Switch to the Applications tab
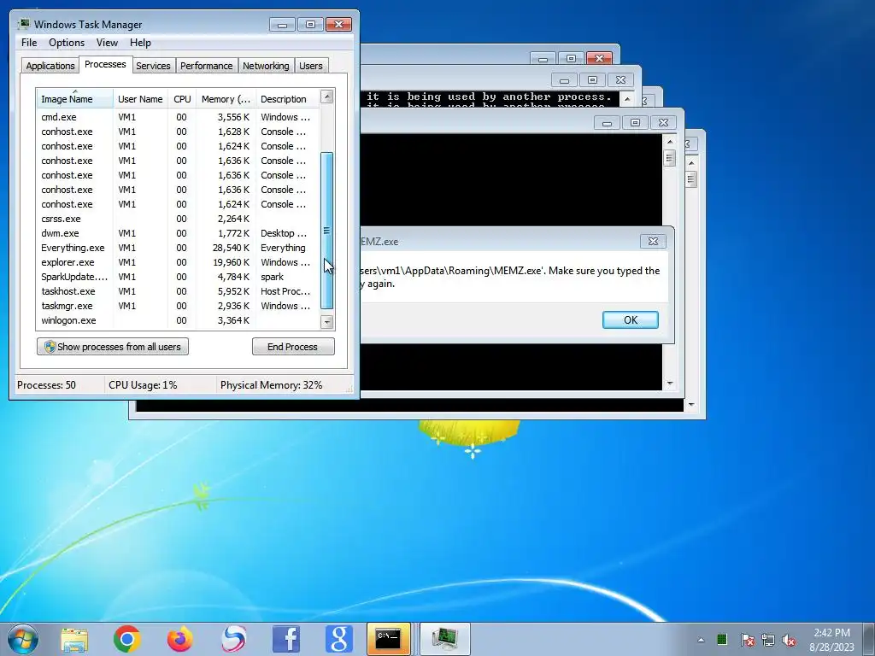 pos(50,66)
